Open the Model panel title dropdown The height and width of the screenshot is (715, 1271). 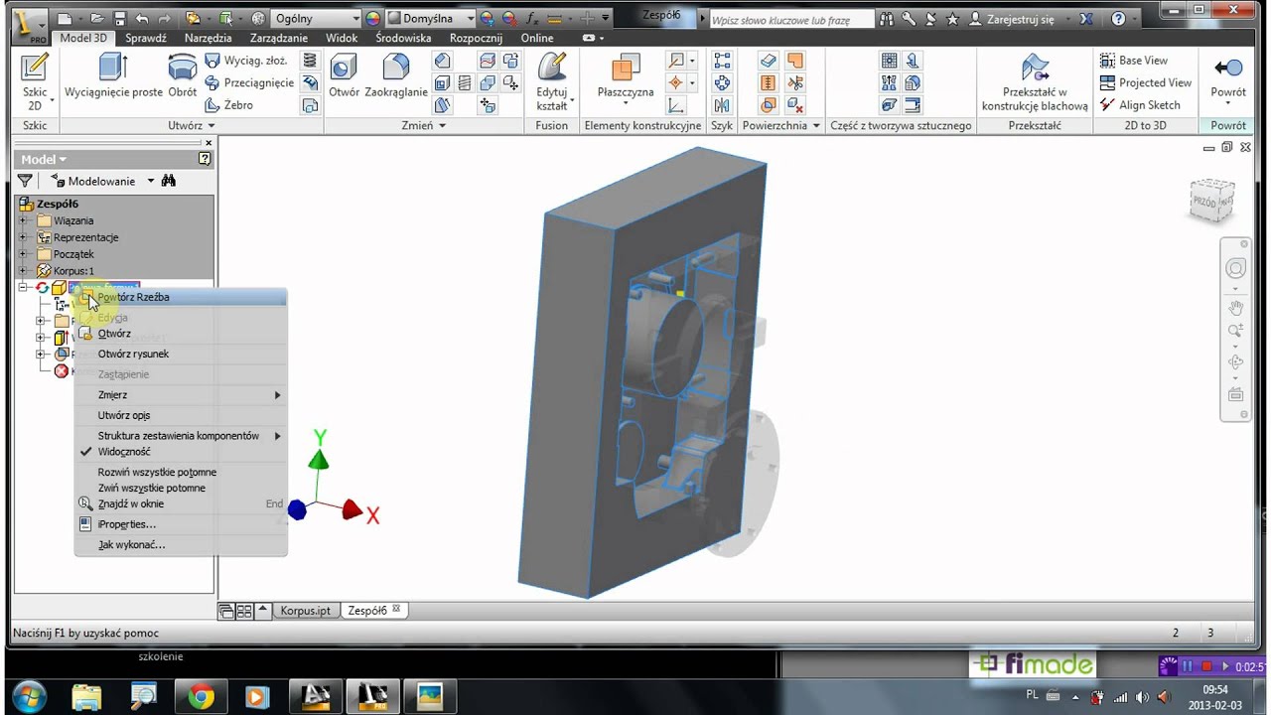coord(44,159)
